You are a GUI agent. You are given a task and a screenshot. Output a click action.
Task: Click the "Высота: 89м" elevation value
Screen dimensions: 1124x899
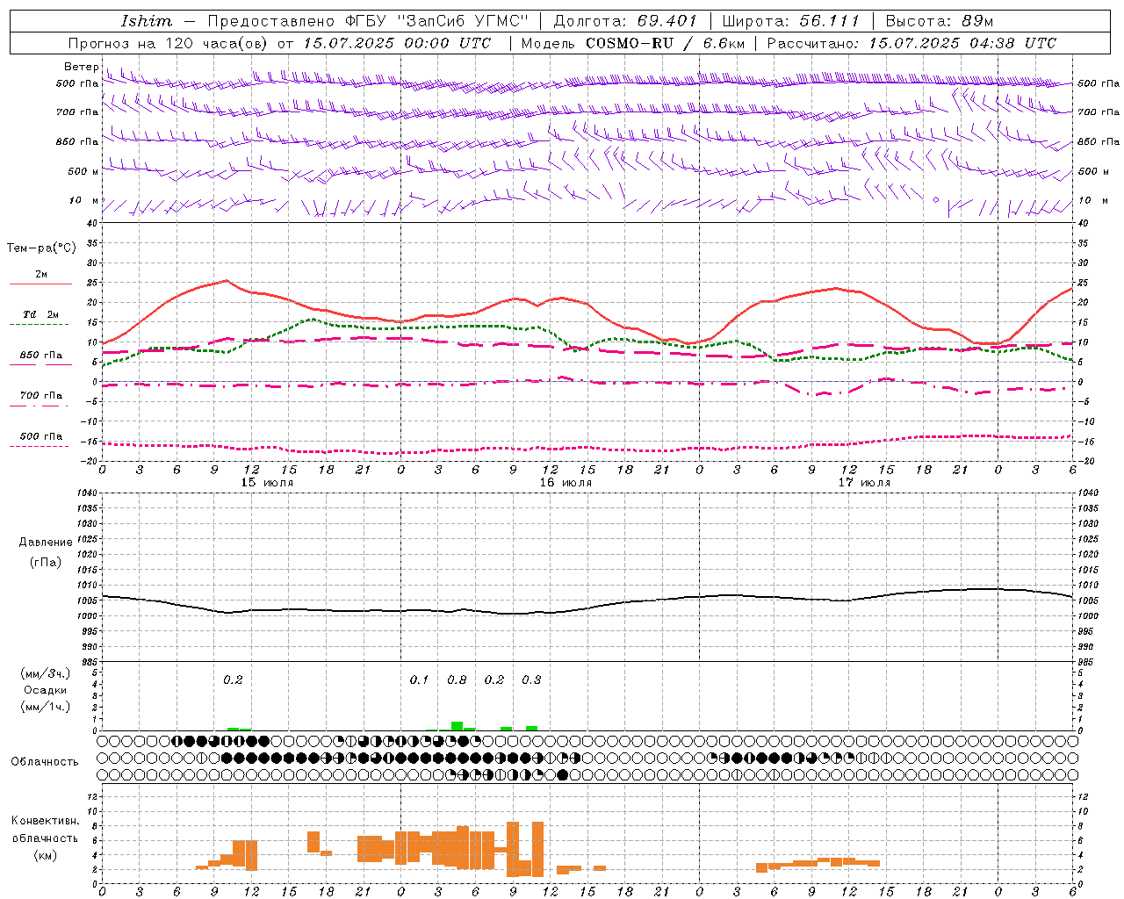coord(940,21)
